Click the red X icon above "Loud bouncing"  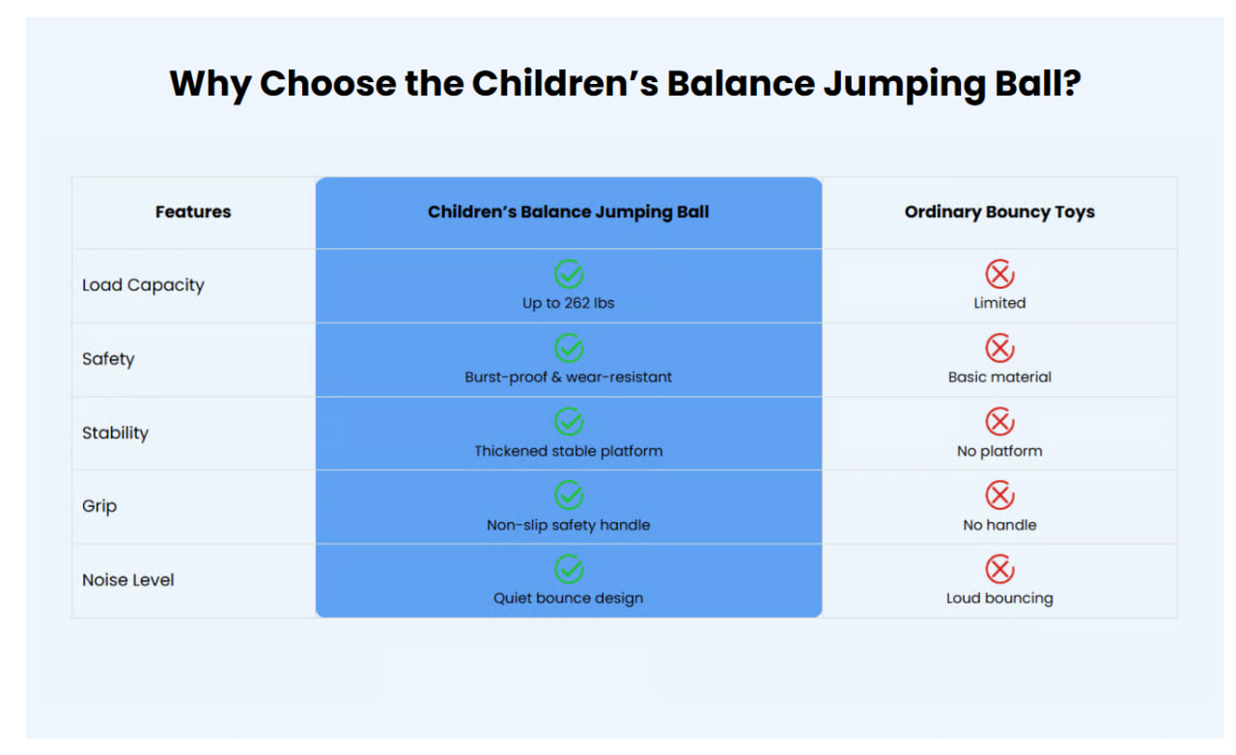(x=999, y=569)
